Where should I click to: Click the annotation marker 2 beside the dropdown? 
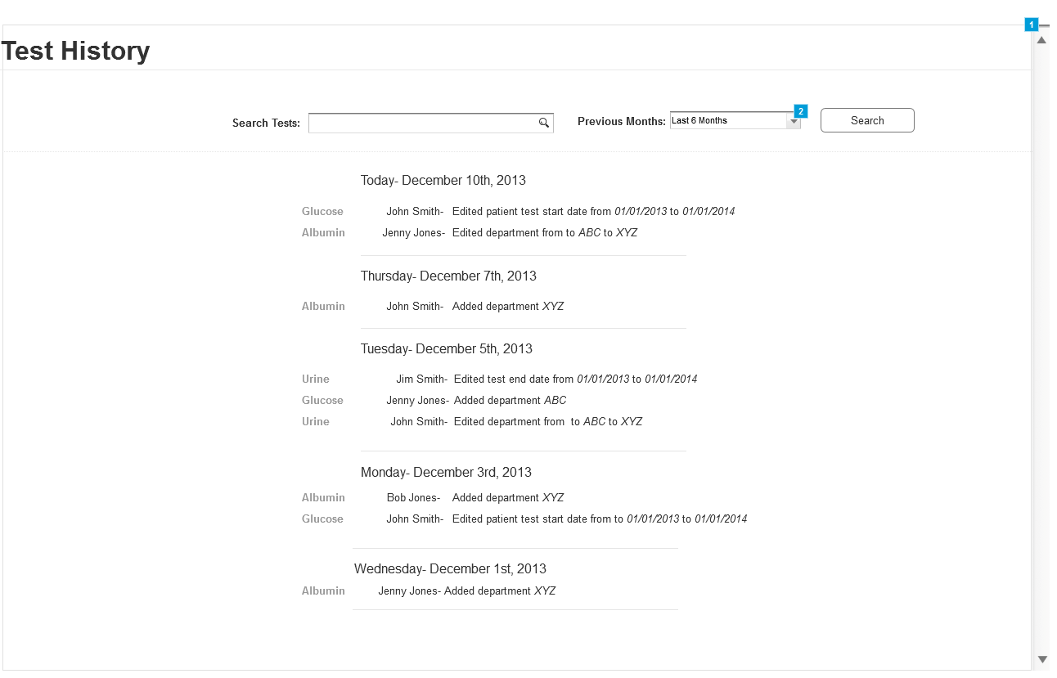[x=799, y=111]
